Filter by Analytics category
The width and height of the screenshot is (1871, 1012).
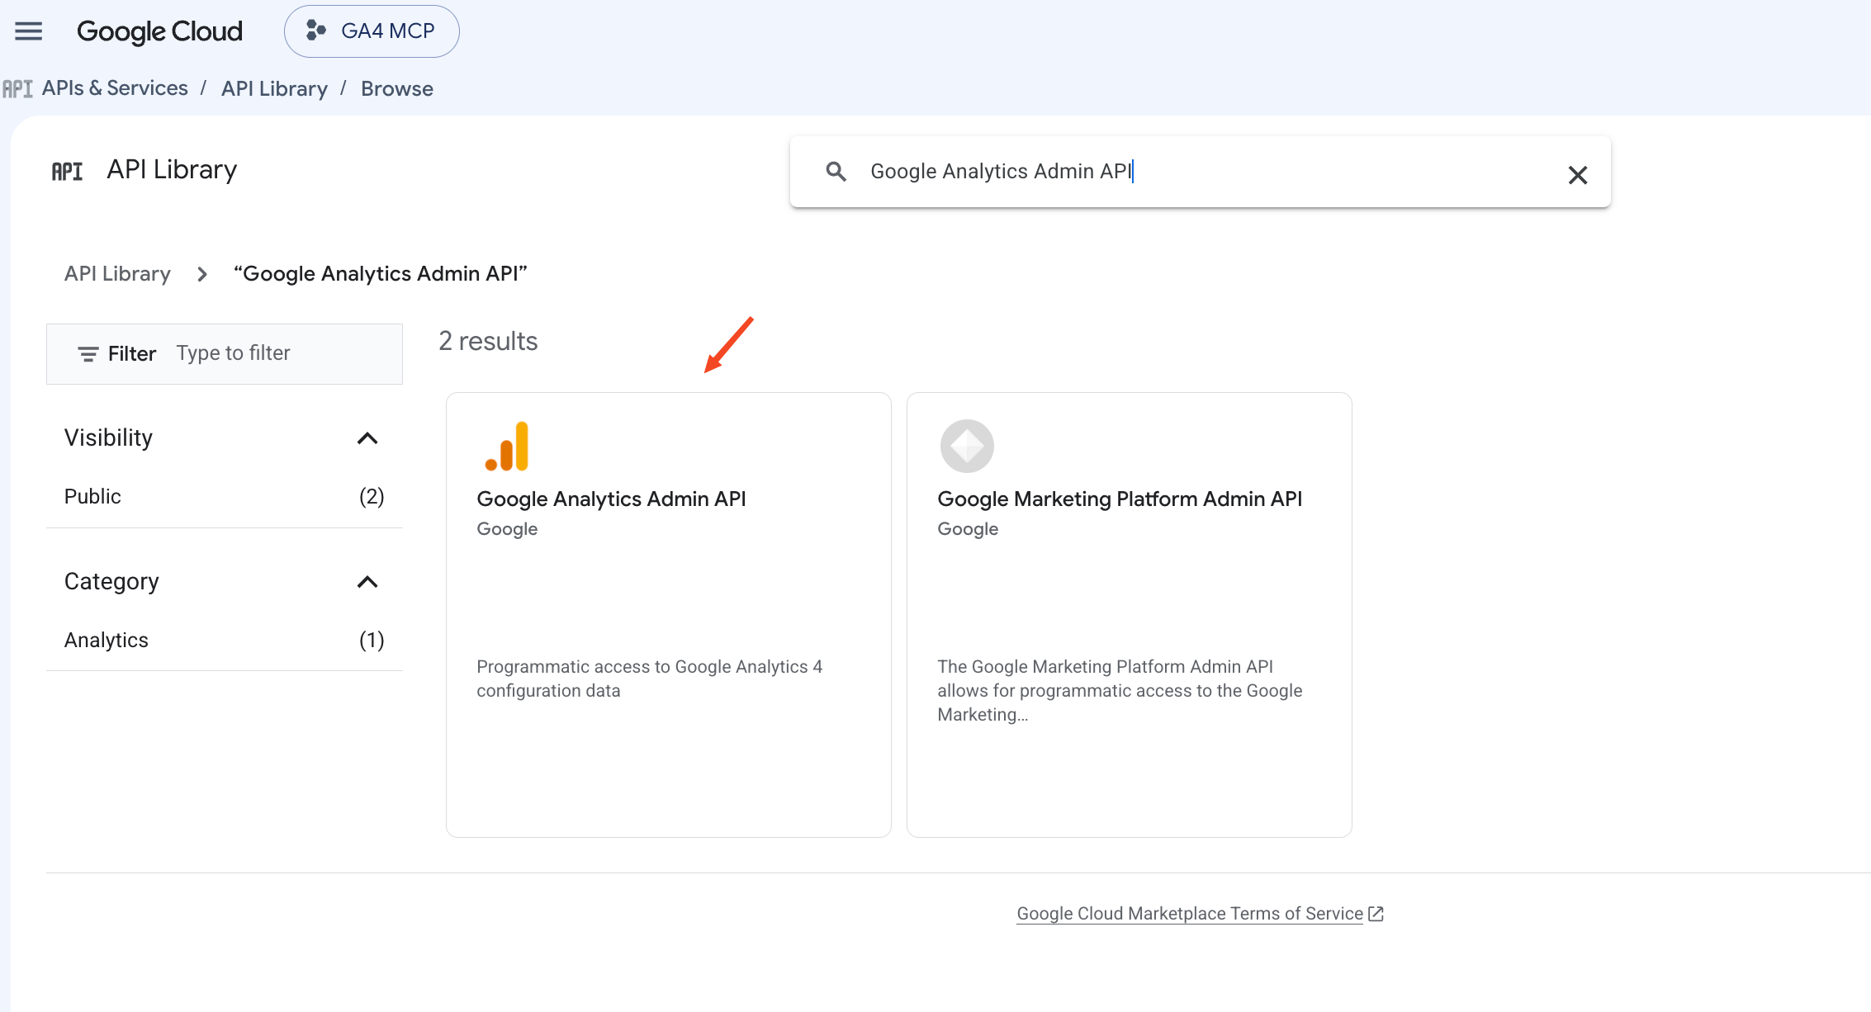tap(224, 640)
